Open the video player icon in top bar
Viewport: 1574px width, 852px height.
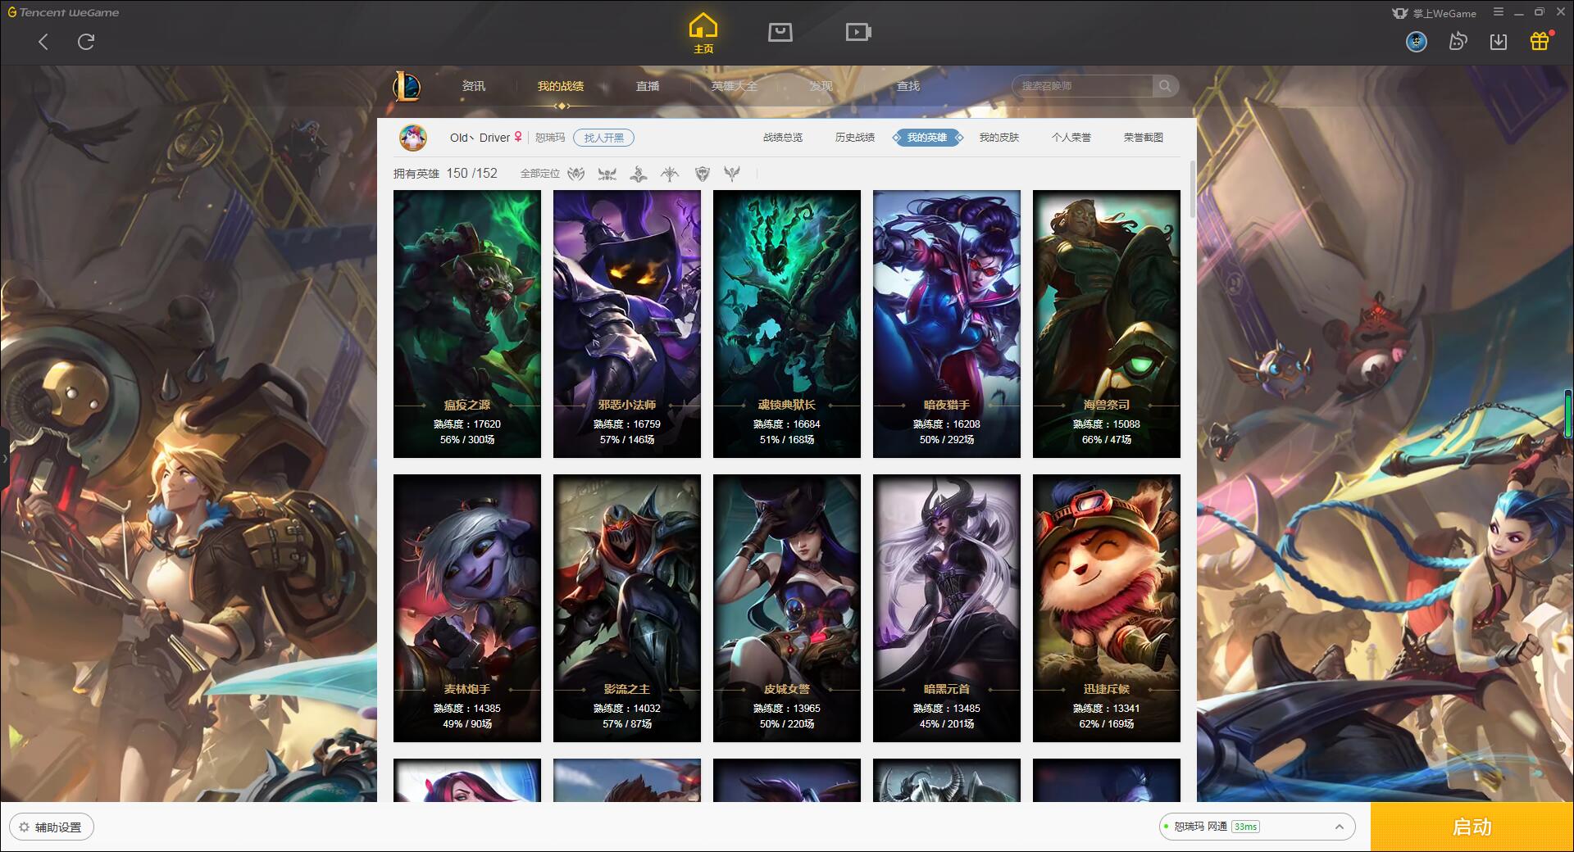click(858, 32)
